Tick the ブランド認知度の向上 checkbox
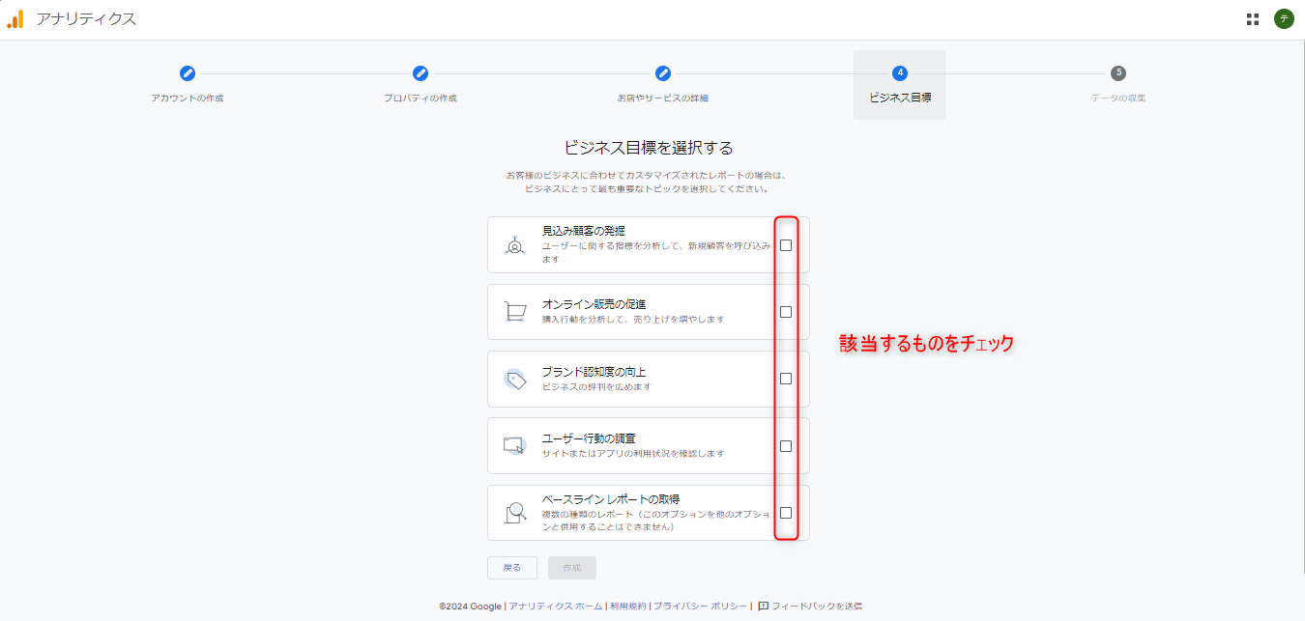The image size is (1305, 621). pyautogui.click(x=786, y=379)
